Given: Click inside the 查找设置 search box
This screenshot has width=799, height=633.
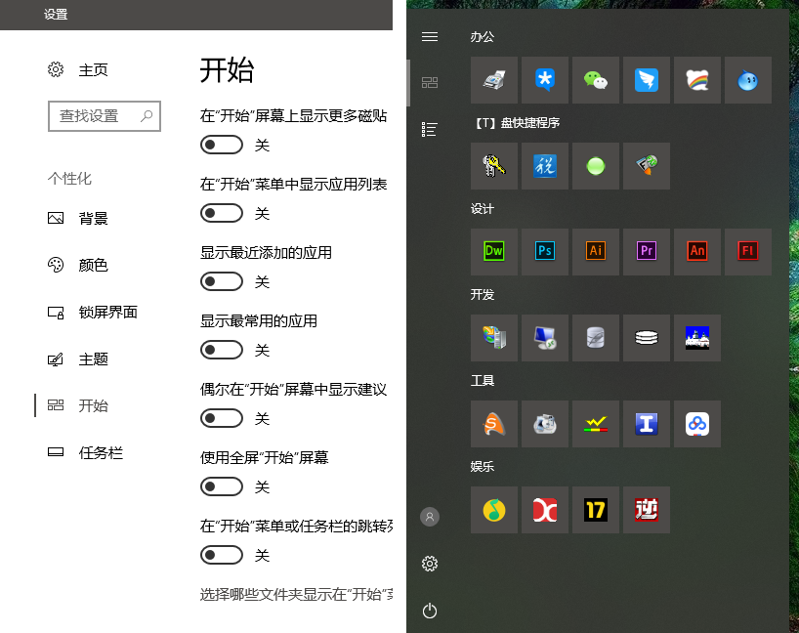Looking at the screenshot, I should coord(98,115).
